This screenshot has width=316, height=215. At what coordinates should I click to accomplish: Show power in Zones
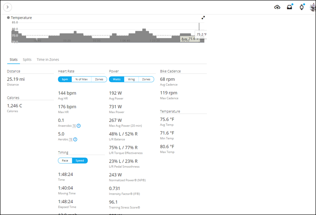click(x=146, y=79)
